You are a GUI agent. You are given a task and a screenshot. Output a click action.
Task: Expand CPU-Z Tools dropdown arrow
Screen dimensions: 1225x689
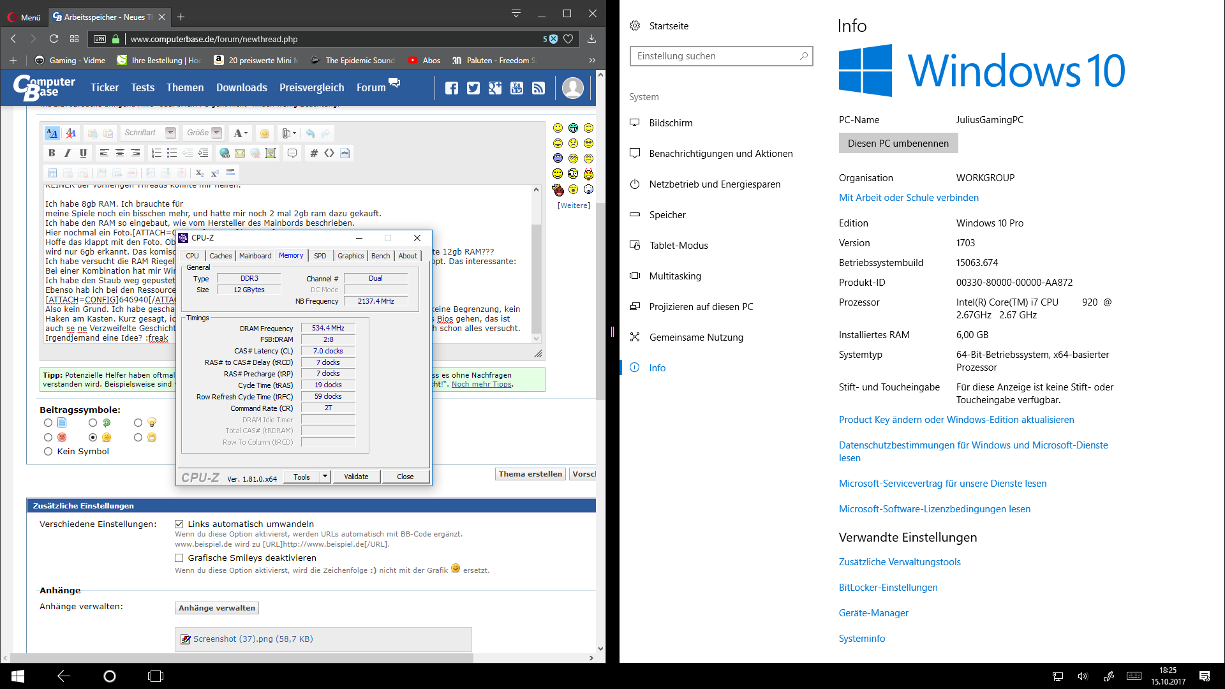pos(325,477)
